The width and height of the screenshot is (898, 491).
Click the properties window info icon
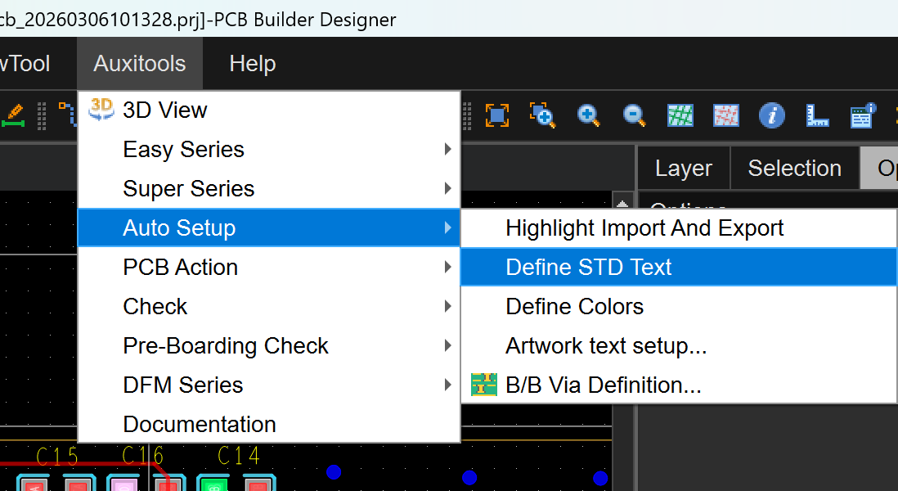[863, 115]
